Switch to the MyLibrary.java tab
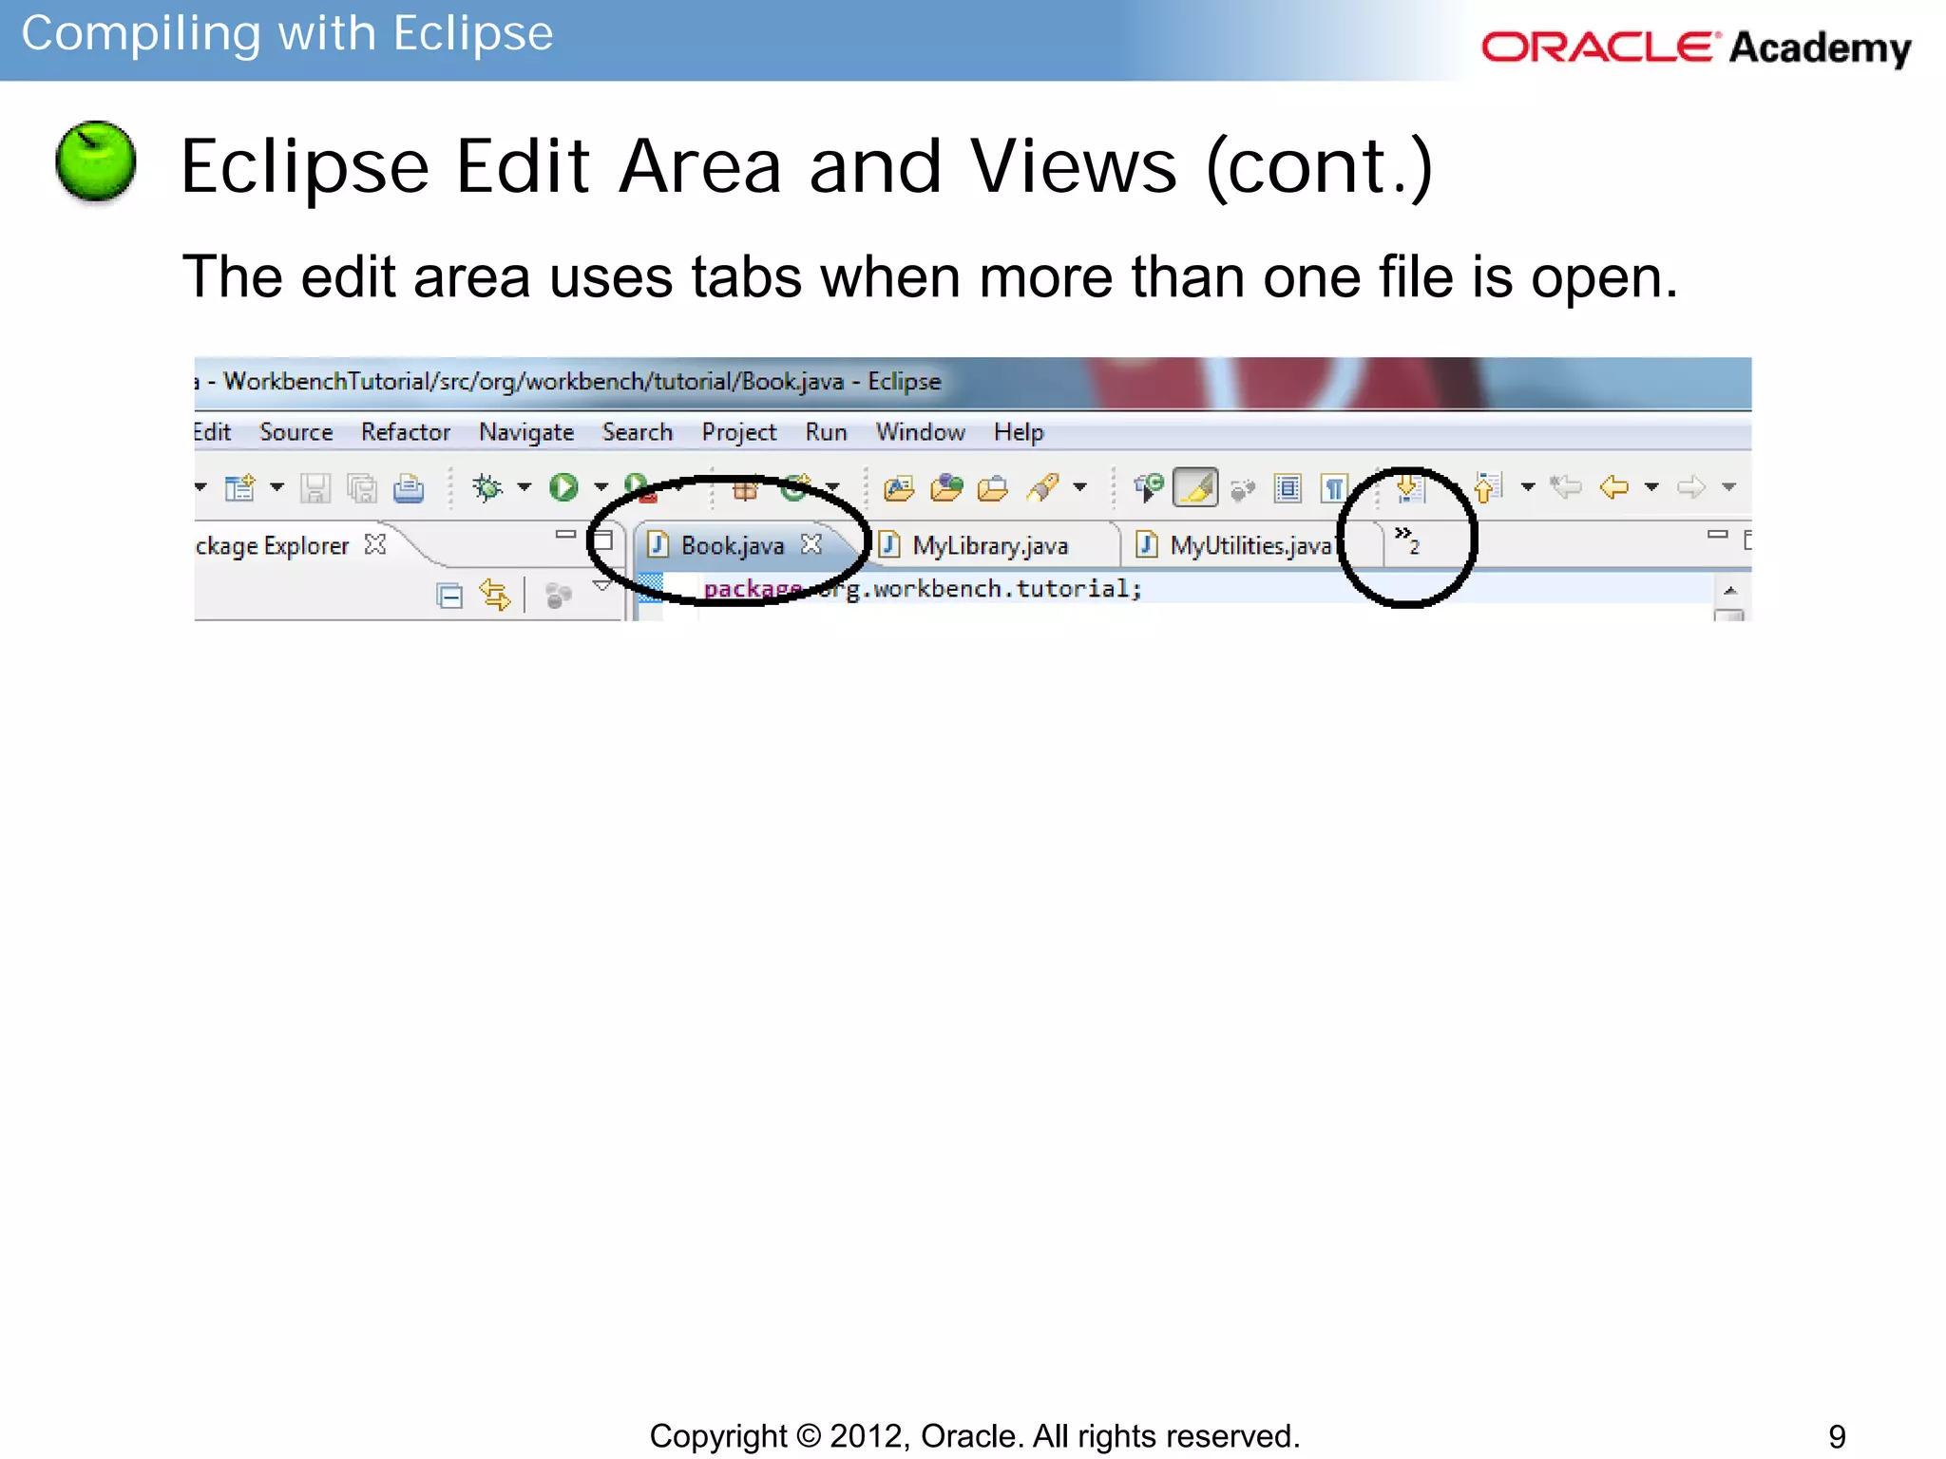The image size is (1946, 1459). click(x=989, y=545)
